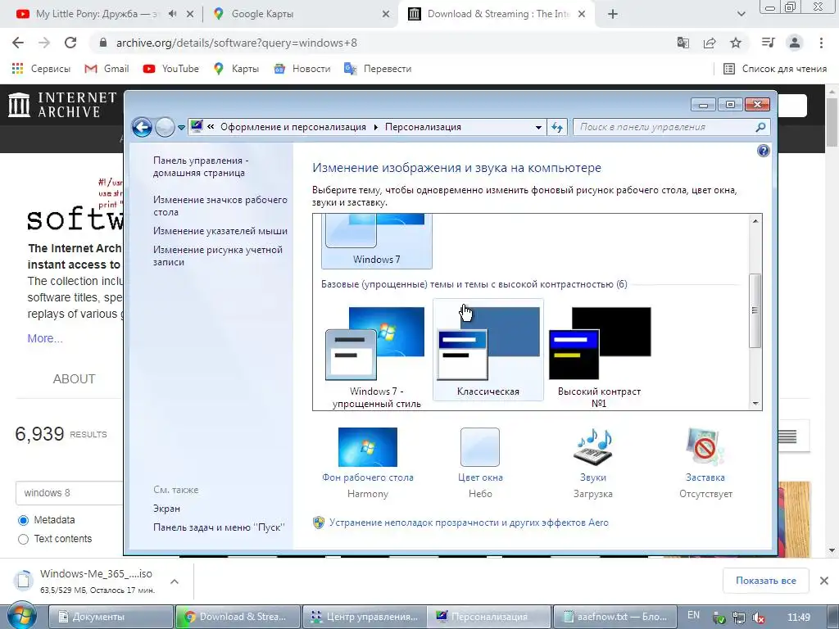
Task: Open Звуки sound scheme settings
Action: pyautogui.click(x=593, y=464)
